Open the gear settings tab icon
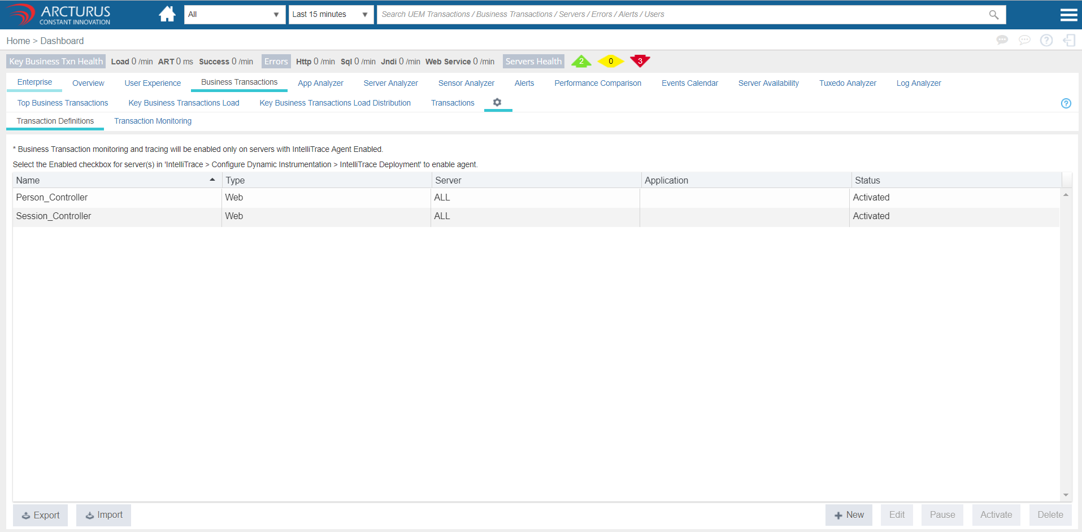This screenshot has width=1082, height=532. [497, 102]
